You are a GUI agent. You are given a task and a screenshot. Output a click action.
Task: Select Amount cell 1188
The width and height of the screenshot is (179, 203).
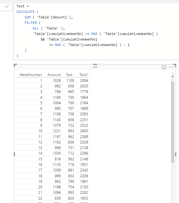coord(57,187)
